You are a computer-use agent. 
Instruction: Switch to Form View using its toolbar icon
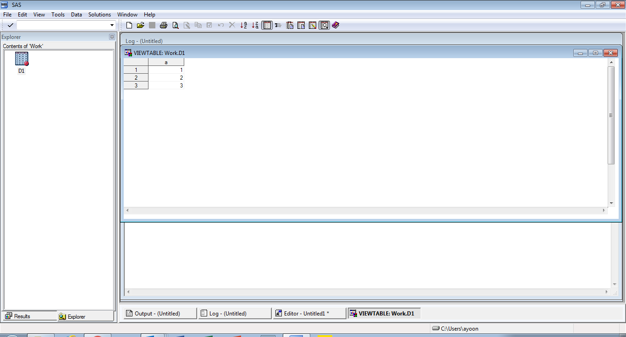tap(278, 25)
